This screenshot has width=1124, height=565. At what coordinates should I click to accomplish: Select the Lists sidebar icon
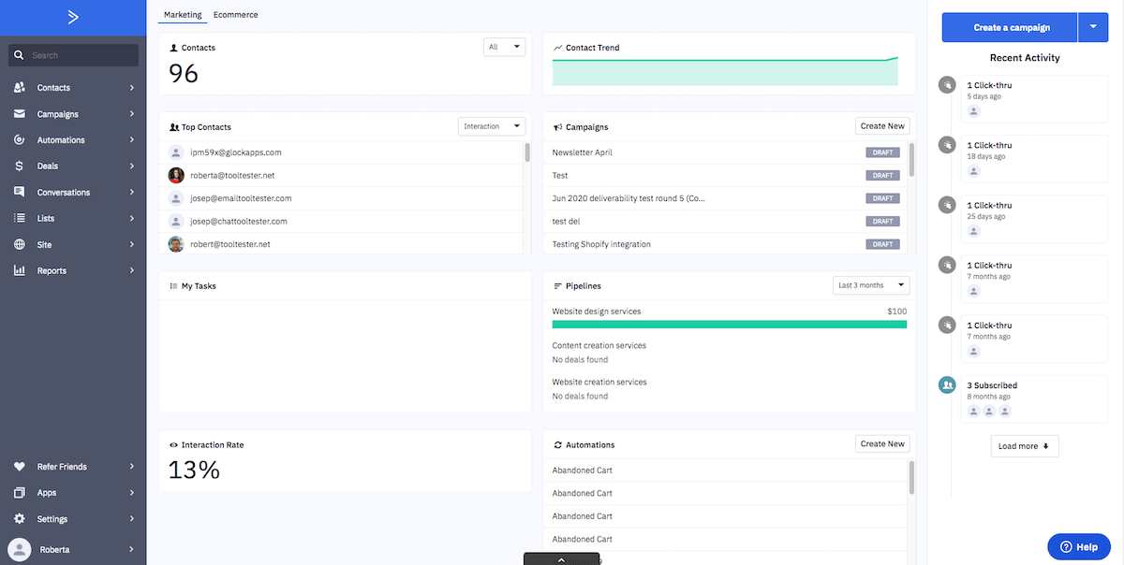click(21, 218)
